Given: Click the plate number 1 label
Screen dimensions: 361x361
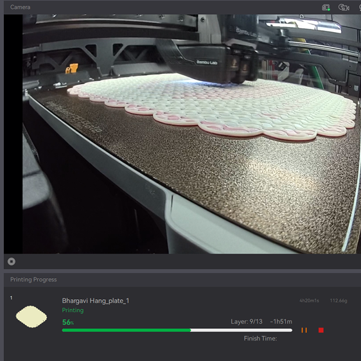Looking at the screenshot, I should (x=12, y=297).
